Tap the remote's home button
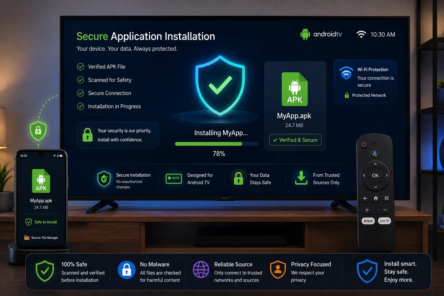 (376, 198)
